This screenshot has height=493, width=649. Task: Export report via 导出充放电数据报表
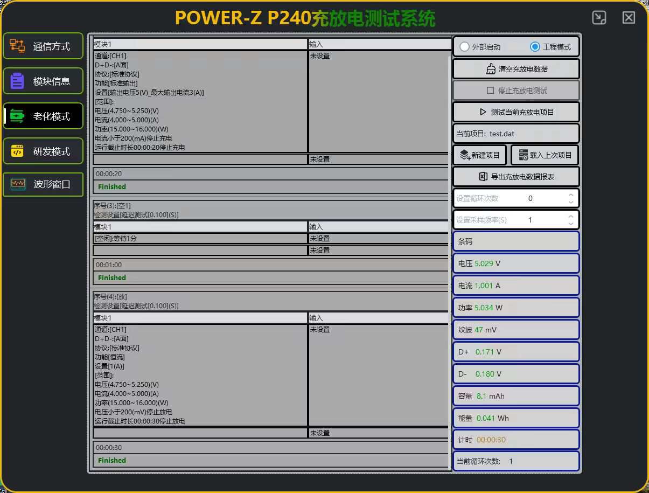[516, 177]
